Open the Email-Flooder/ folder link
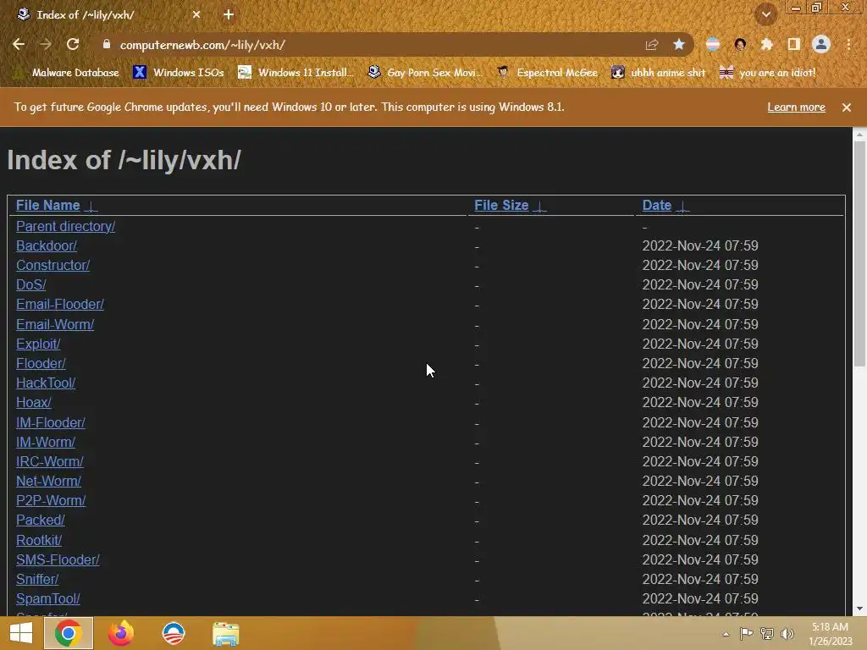867x650 pixels. coord(60,305)
